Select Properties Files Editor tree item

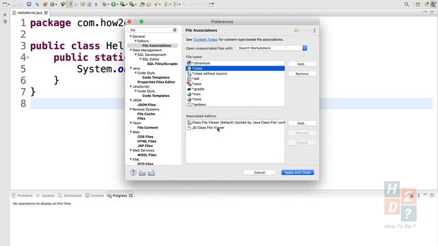tap(156, 82)
